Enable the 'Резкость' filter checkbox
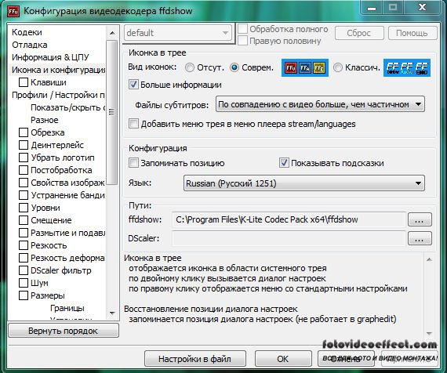447x373 pixels. (x=24, y=245)
